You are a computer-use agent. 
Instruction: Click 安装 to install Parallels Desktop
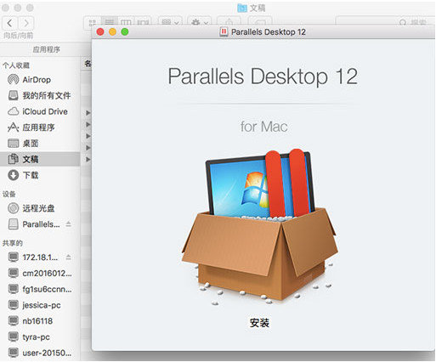coord(259,323)
